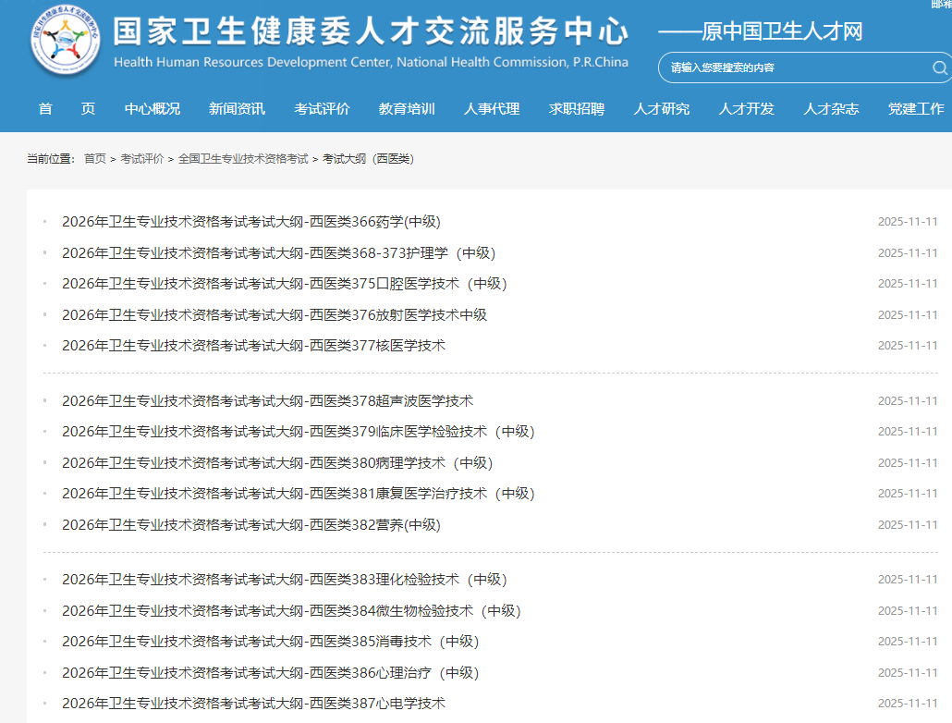Open the 384微生物检验技术 outline
The image size is (952, 723).
pos(291,611)
